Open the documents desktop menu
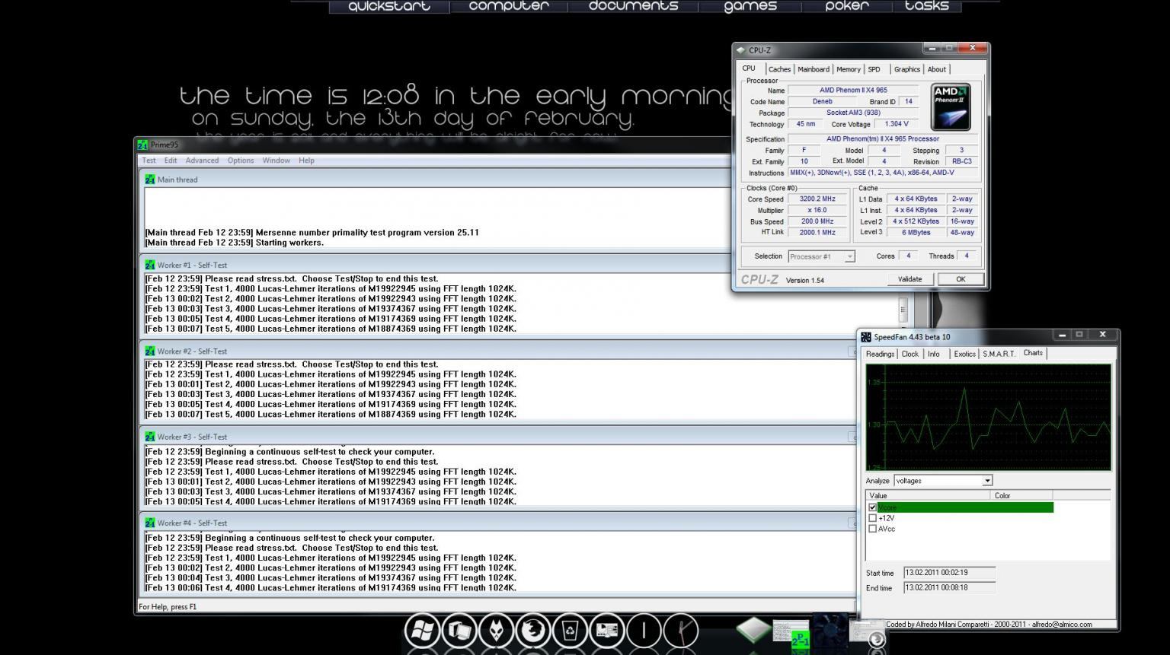 coord(634,6)
